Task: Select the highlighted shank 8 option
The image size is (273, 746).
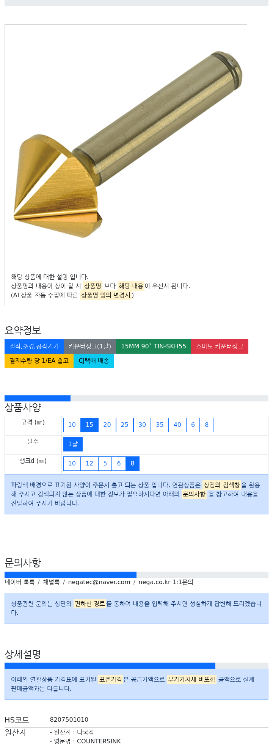Action: pos(132,464)
